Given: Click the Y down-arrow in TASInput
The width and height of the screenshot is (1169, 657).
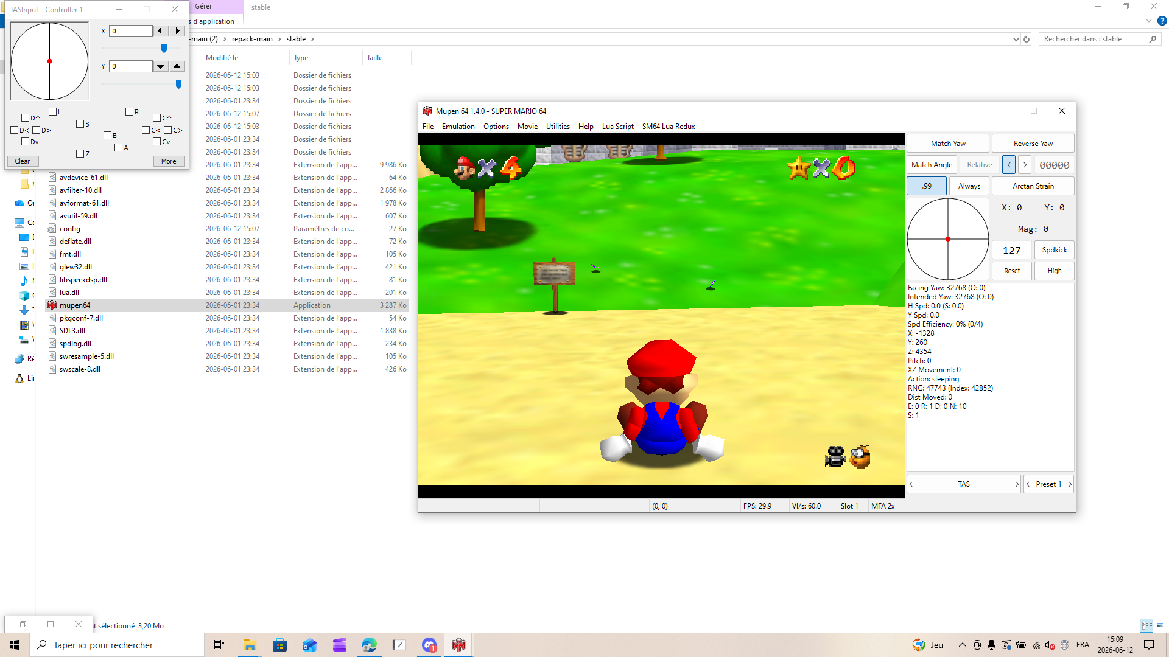Looking at the screenshot, I should pyautogui.click(x=160, y=66).
